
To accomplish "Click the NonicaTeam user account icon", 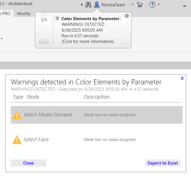I will tap(97, 5).
